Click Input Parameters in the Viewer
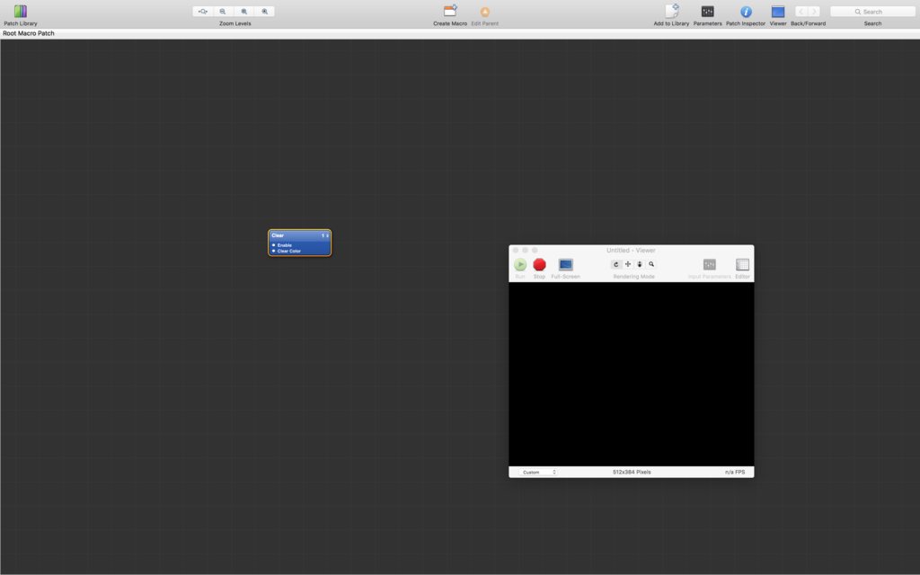The image size is (920, 575). pyautogui.click(x=710, y=265)
